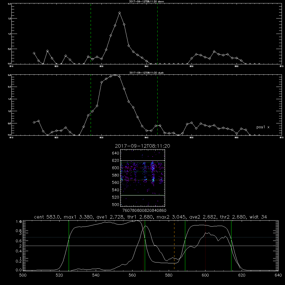Click the blue dotted horizontal threshold line in bottom plot
The image size is (285, 285).
pos(150,237)
